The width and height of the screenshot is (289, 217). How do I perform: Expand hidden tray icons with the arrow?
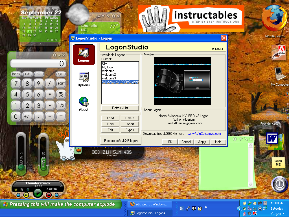pos(239,209)
